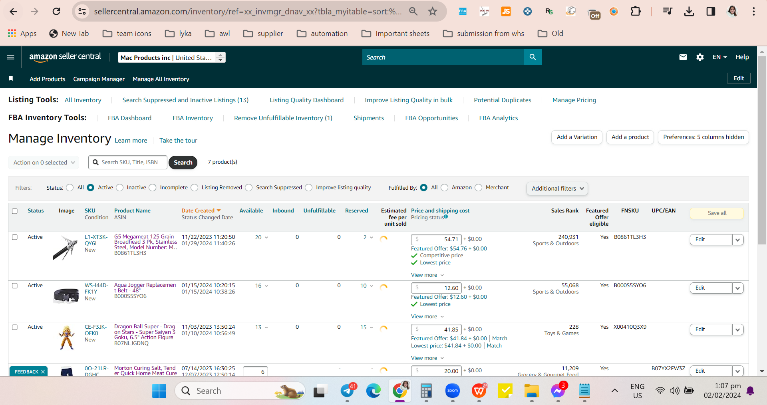Close the FEEDBACK tab with its X
Viewport: 767px width, 405px height.
[43, 372]
